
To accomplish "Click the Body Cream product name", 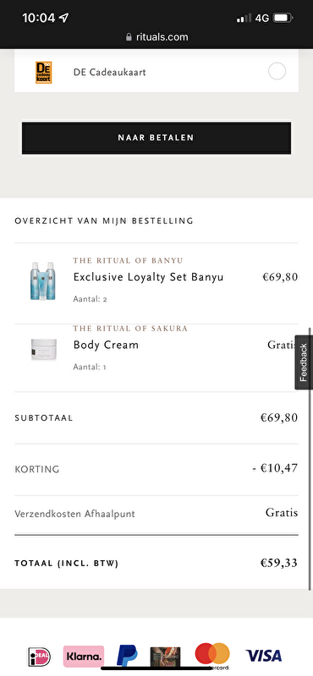I will [x=106, y=345].
